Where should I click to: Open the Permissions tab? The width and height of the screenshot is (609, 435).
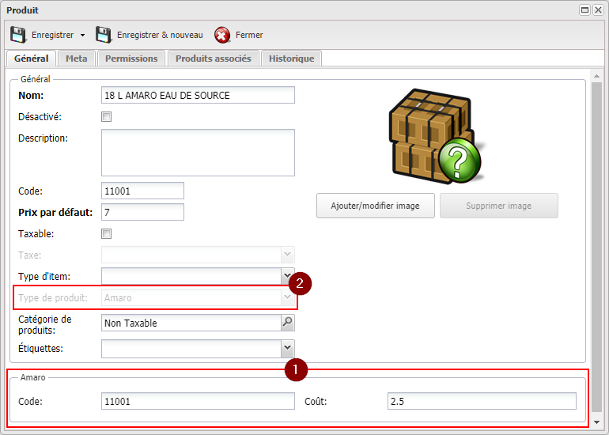[x=131, y=59]
